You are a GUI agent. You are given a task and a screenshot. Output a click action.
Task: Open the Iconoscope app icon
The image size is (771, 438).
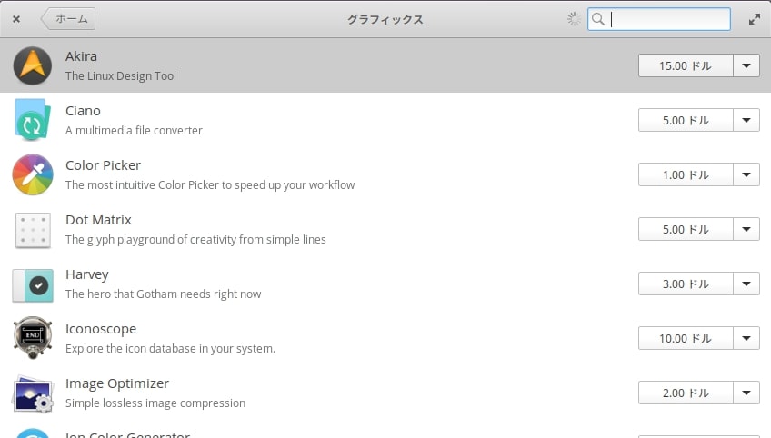pos(32,338)
